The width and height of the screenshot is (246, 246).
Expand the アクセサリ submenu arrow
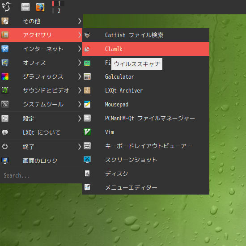point(80,35)
